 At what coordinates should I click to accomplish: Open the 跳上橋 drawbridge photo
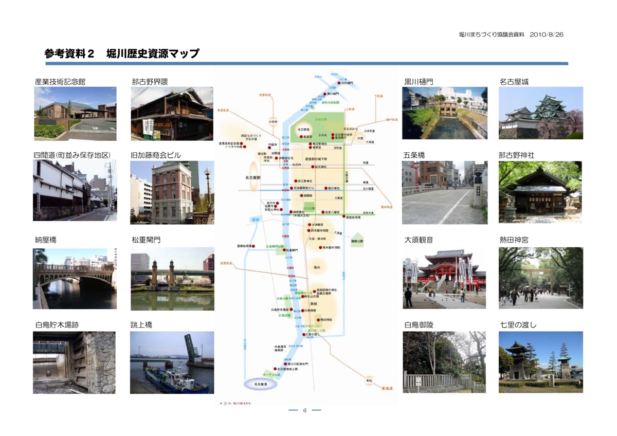click(x=172, y=362)
